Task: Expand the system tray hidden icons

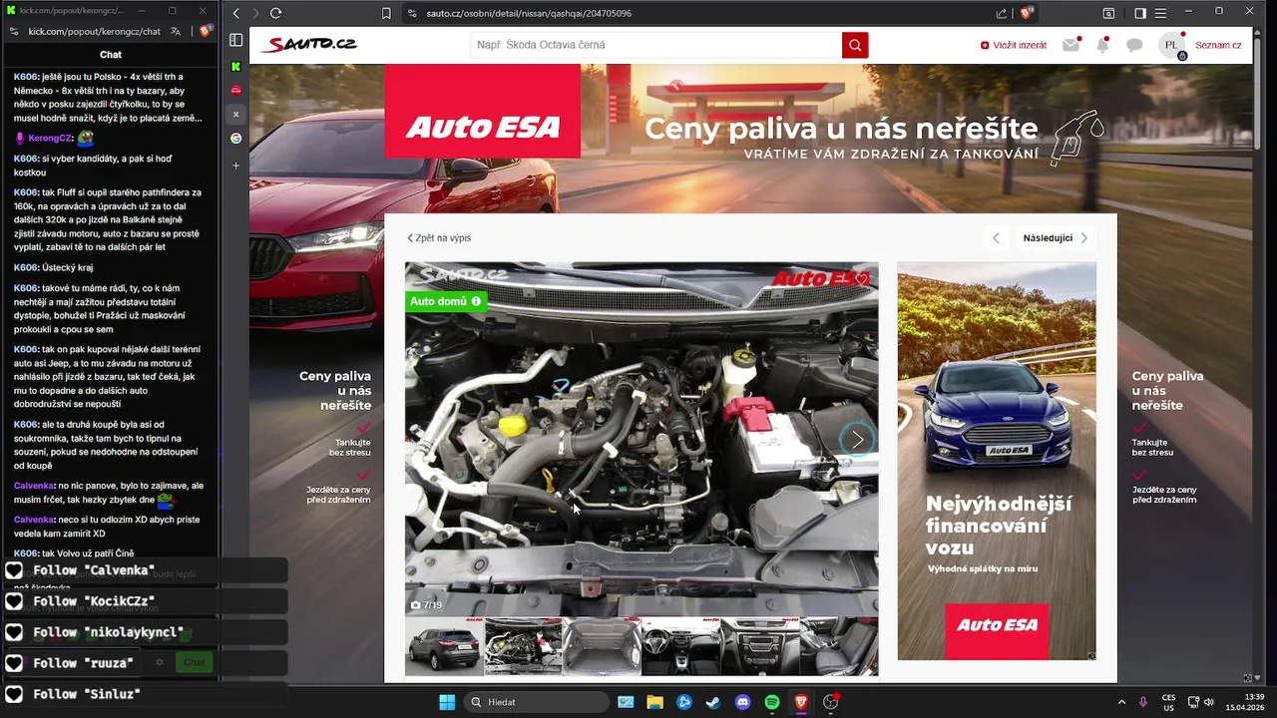Action: (1121, 702)
